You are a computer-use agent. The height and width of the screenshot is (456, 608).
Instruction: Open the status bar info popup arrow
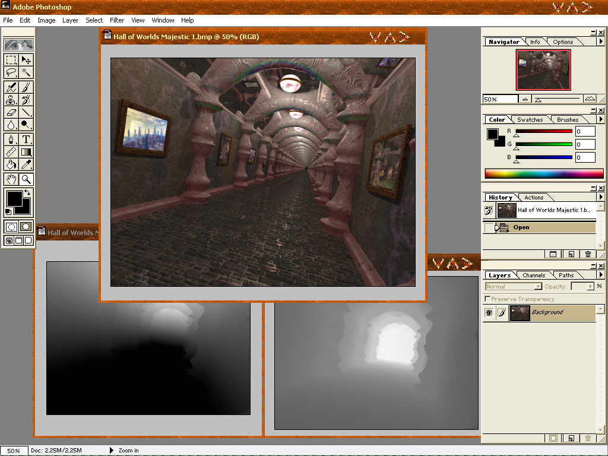point(111,451)
